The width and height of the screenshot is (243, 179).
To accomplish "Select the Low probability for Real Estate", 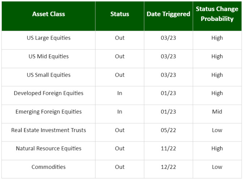I will [217, 130].
